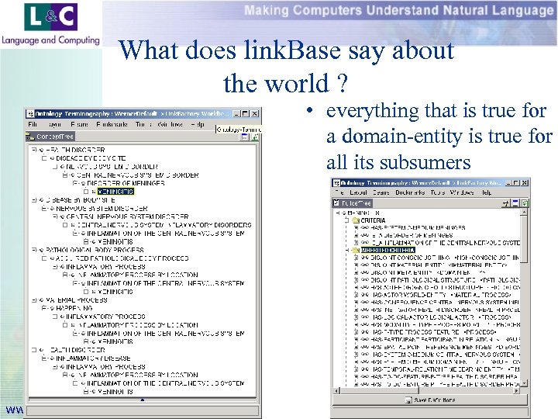The width and height of the screenshot is (558, 419).
Task: Select the FullDefTree tab
Action: tap(353, 203)
